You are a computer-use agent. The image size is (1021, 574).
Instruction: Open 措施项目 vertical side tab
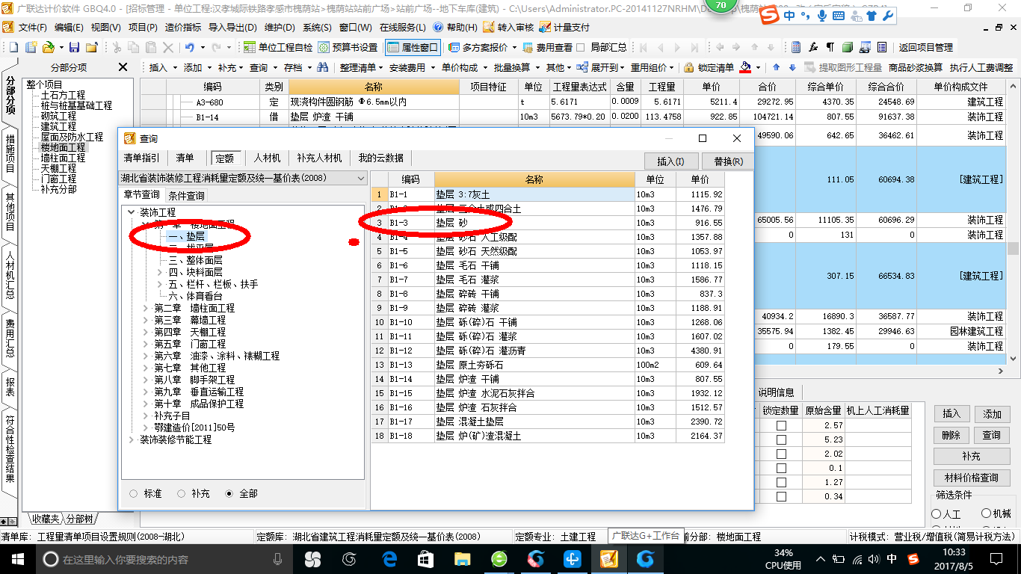(10, 154)
